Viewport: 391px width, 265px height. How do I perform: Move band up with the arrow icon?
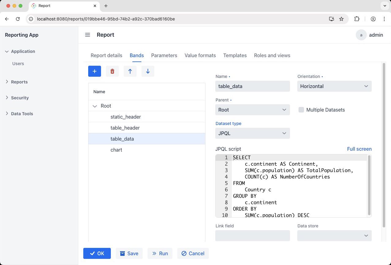[130, 71]
